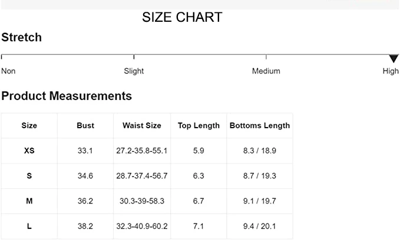This screenshot has height=240, width=400.
Task: Select the Top Length column header
Action: (199, 125)
